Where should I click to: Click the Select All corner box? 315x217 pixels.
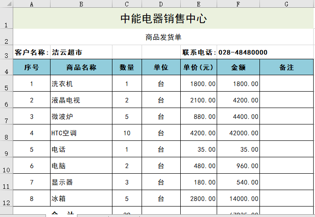click(6, 4)
